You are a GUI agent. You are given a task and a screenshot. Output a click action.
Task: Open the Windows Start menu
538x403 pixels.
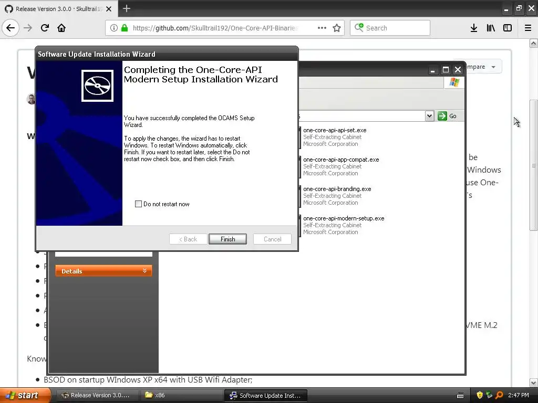pos(25,395)
